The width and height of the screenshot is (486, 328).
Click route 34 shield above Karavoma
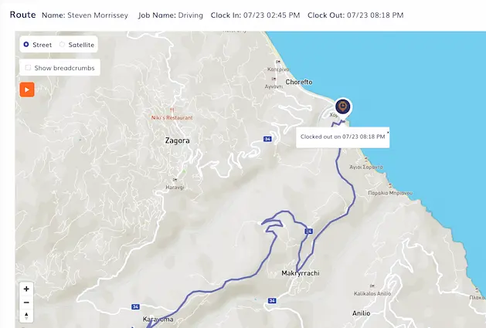(x=135, y=306)
